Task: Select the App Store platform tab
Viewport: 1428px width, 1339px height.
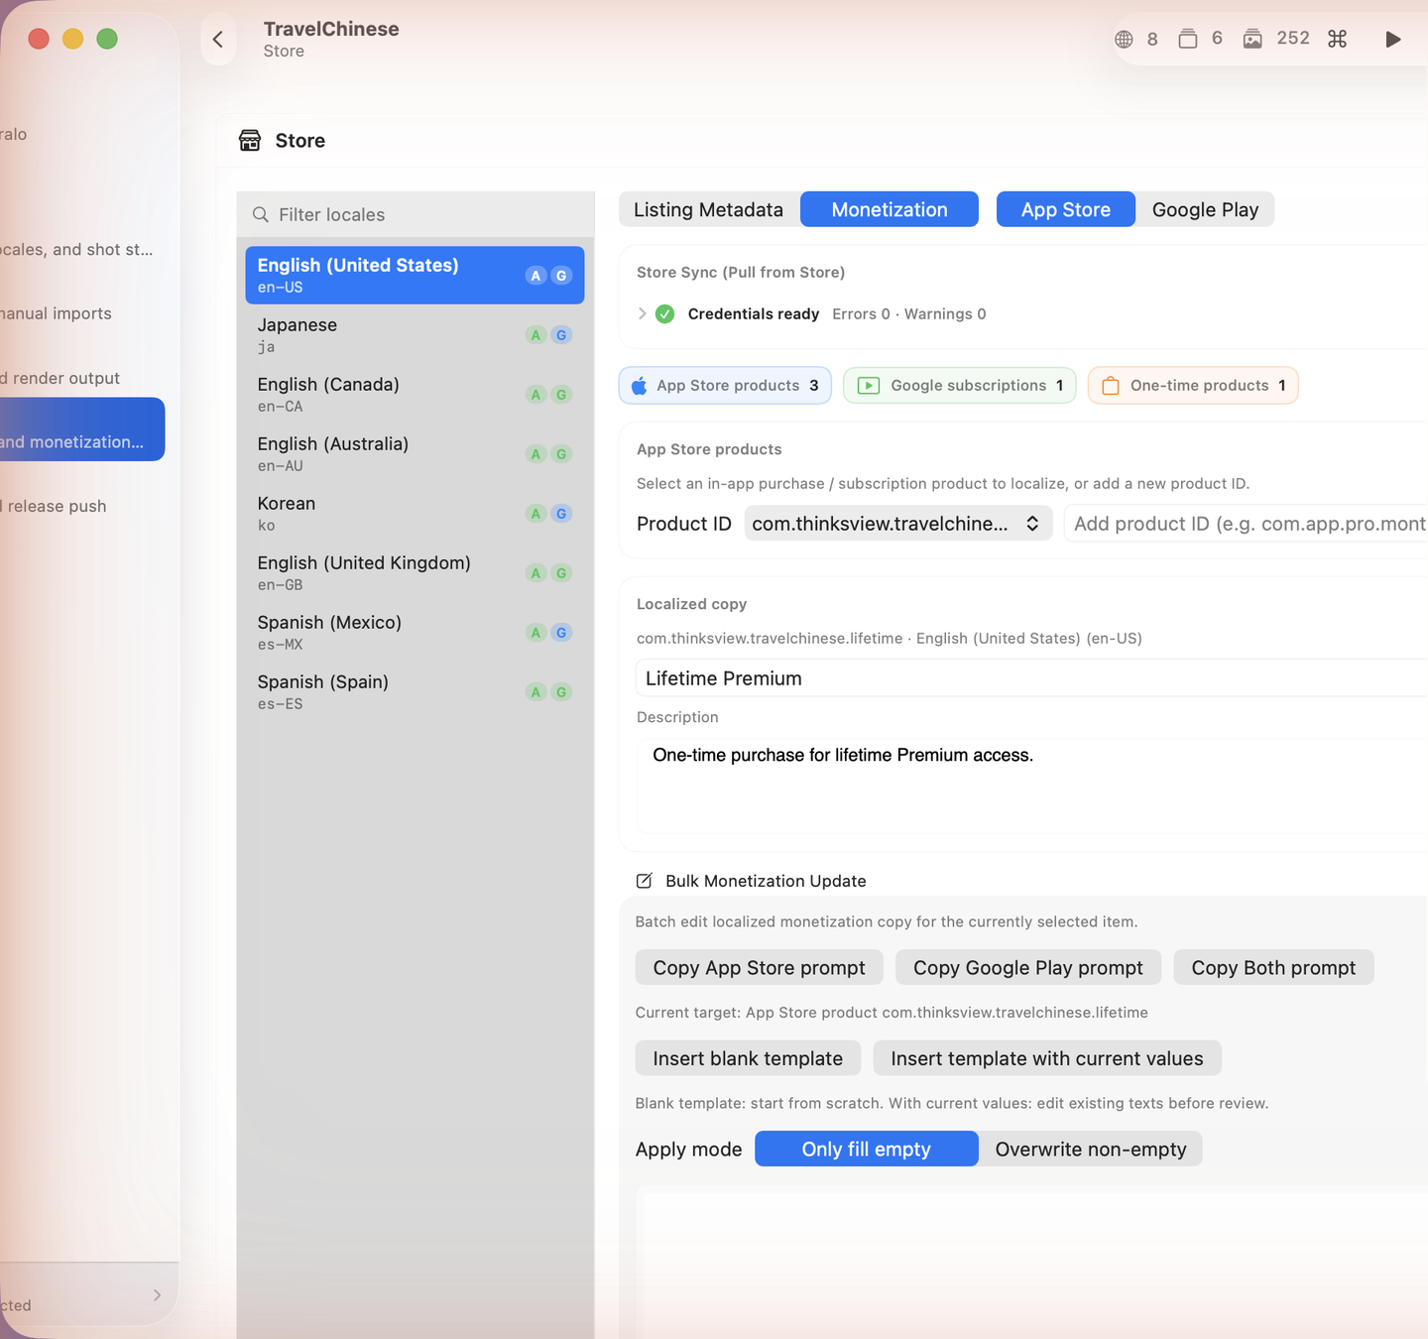Action: pyautogui.click(x=1066, y=209)
